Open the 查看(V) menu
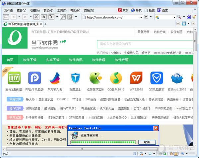This screenshot has width=199, height=158. (22, 11)
